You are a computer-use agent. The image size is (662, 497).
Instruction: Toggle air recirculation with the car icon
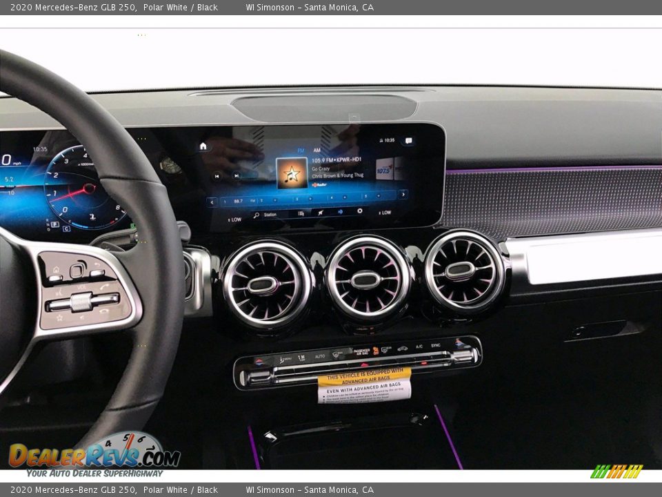pyautogui.click(x=401, y=348)
